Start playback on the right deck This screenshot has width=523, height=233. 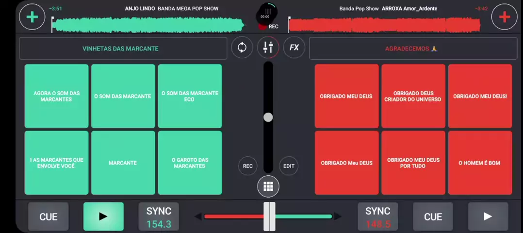[488, 216]
